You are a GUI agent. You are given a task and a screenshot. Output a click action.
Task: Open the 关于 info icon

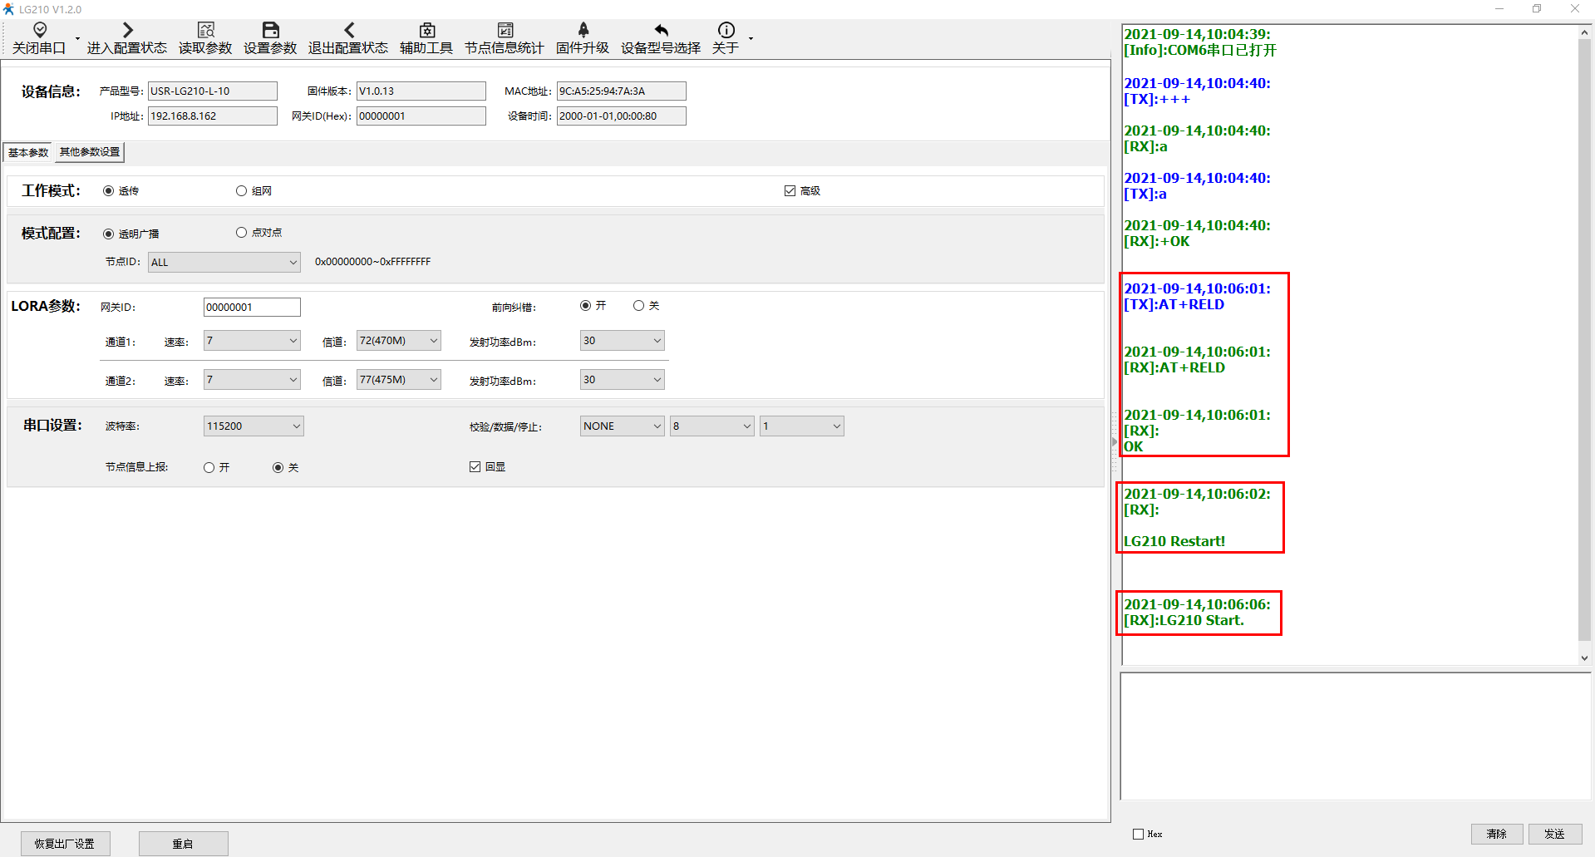(x=726, y=31)
